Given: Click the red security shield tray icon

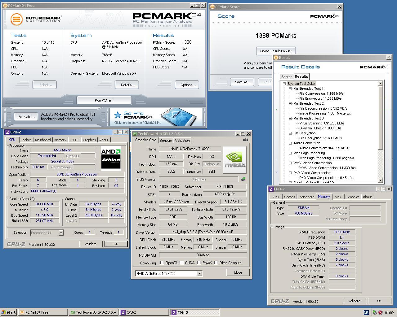Looking at the screenshot, I should click(x=380, y=313).
